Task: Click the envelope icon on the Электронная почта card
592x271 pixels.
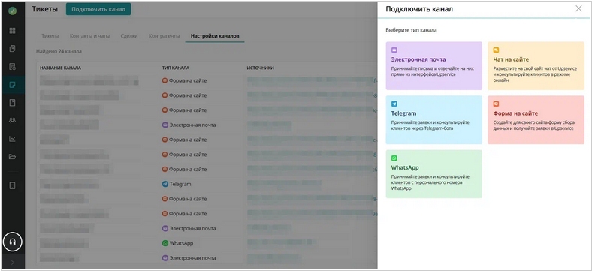Action: tap(394, 50)
